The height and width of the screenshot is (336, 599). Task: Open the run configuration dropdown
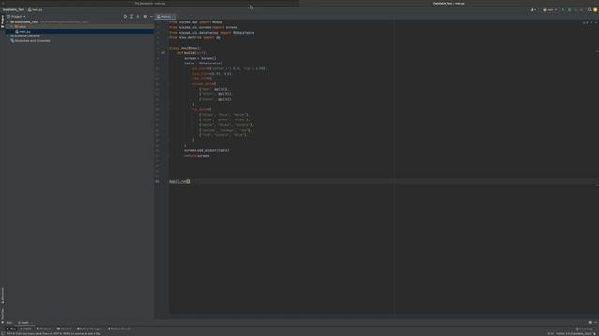(550, 10)
